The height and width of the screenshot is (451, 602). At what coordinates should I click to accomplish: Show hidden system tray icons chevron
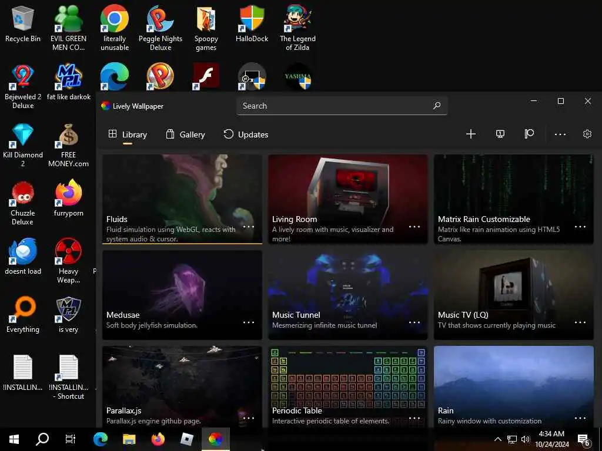tap(497, 439)
